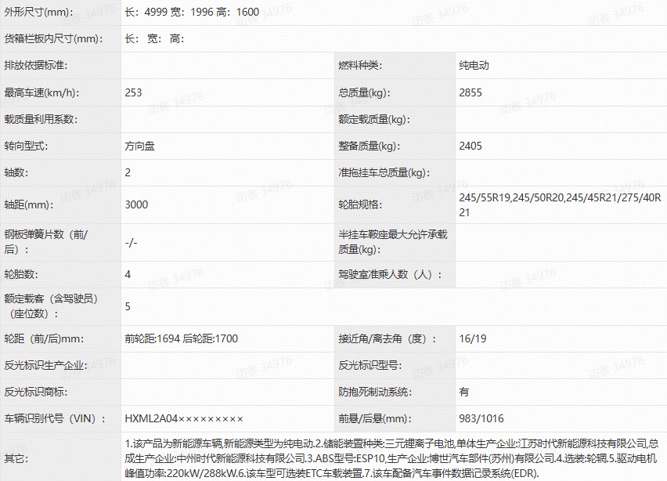Select the 其它 remarks paragraph text
The width and height of the screenshot is (667, 481).
point(391,458)
